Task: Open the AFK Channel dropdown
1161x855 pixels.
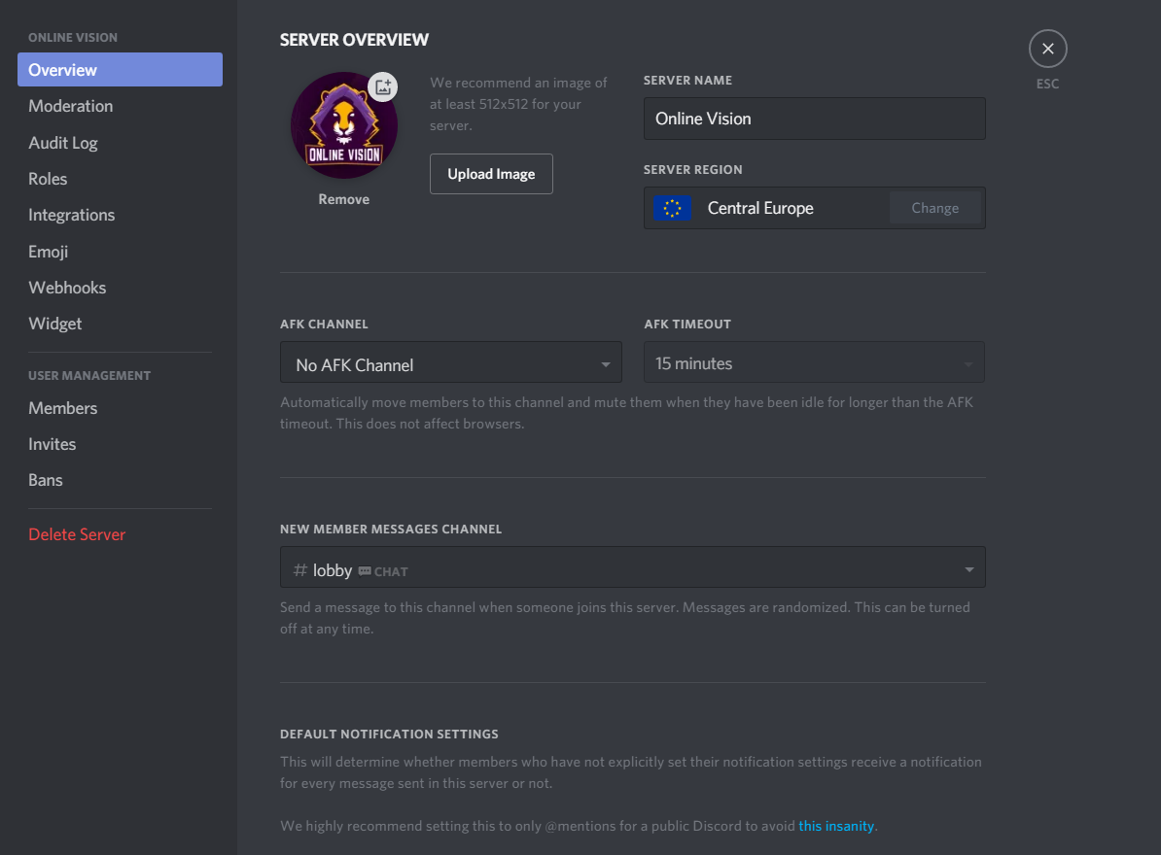Action: pos(450,364)
